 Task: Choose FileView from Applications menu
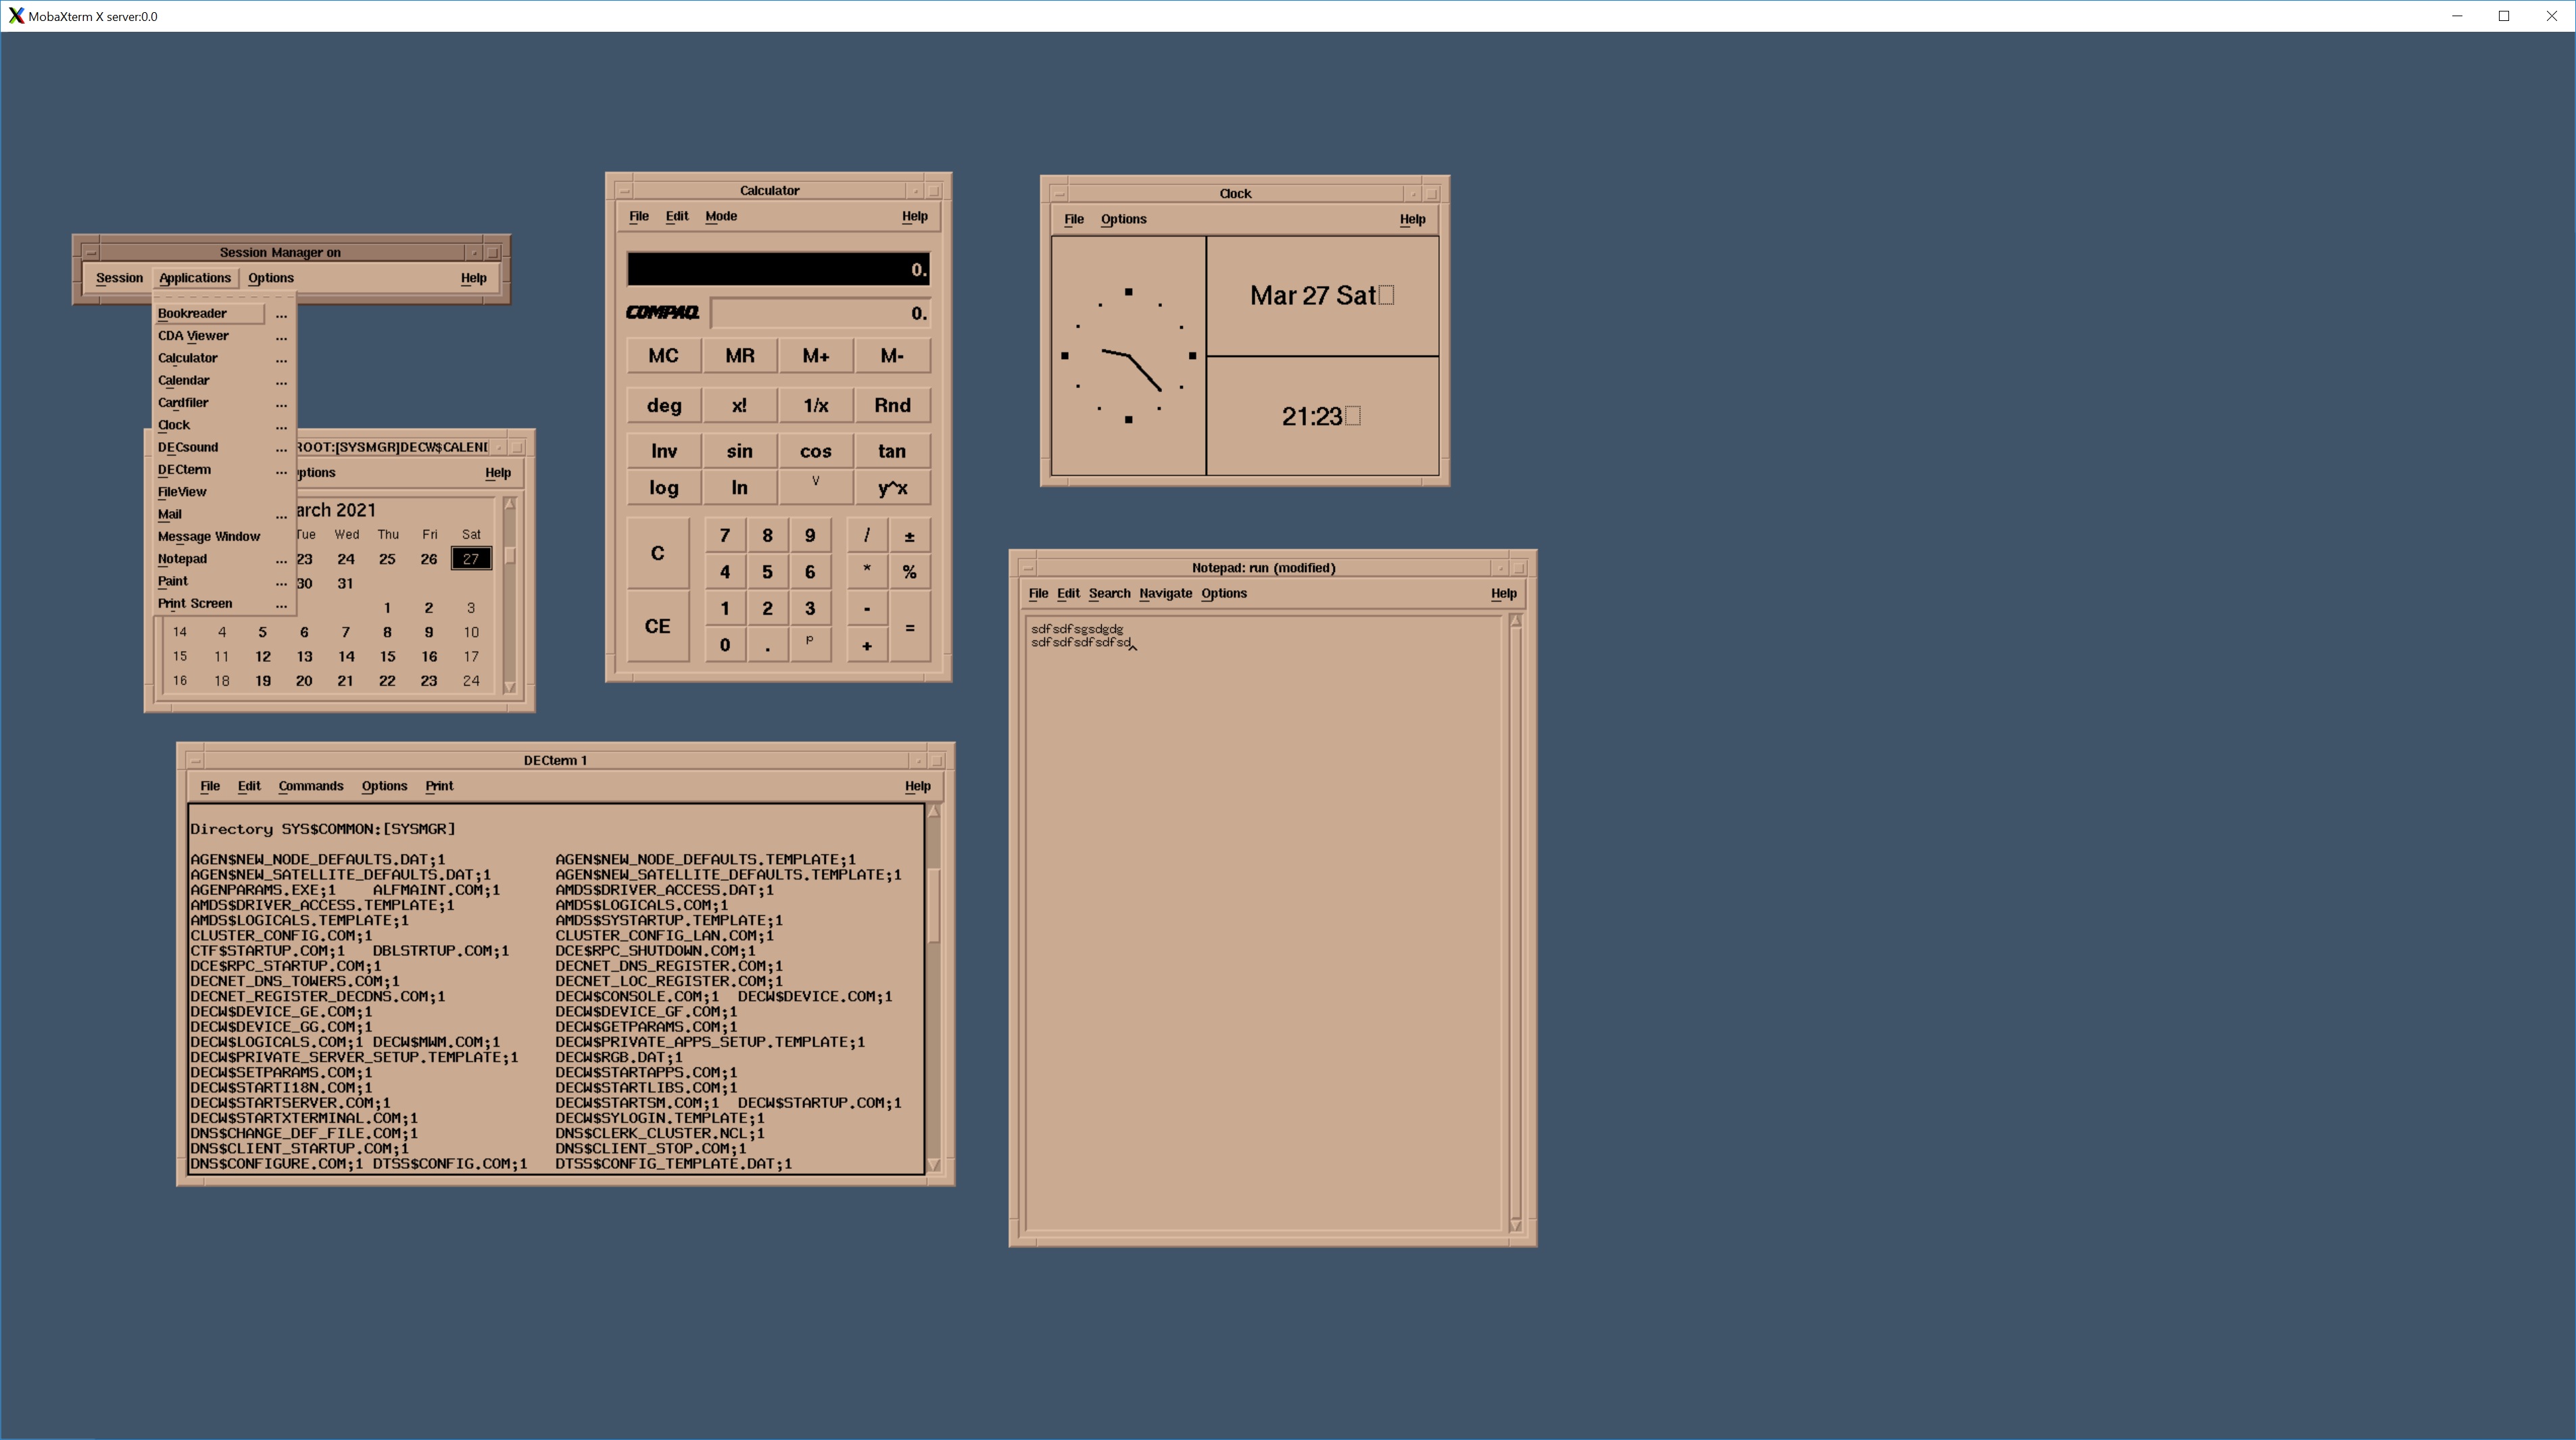[x=182, y=492]
